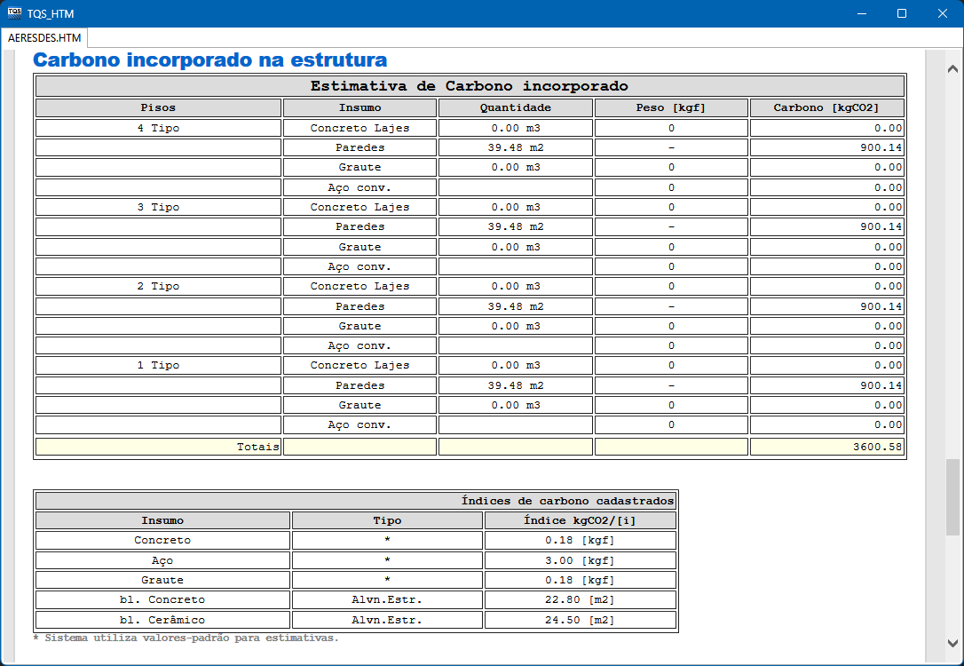Click the 'Índice kgCO2/[i]' column header
The width and height of the screenshot is (964, 666).
pyautogui.click(x=581, y=520)
